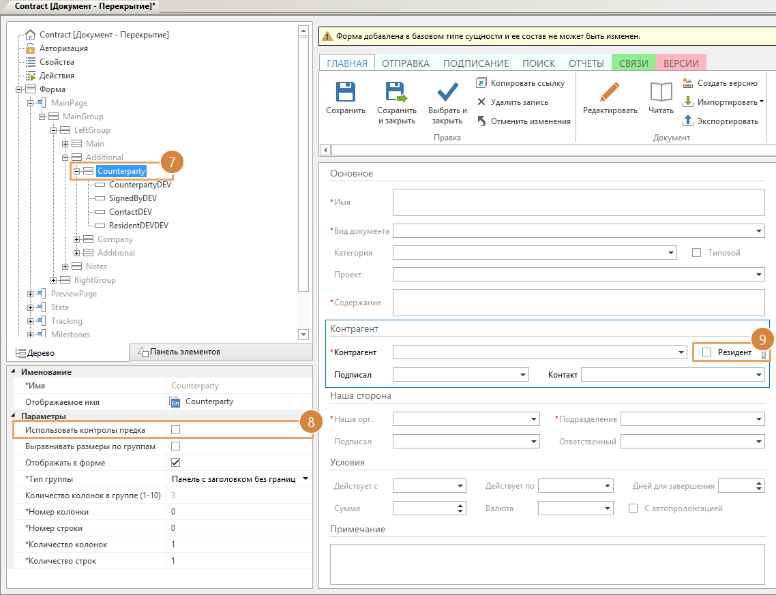Expand the RightGroup tree node
The image size is (776, 595).
point(54,280)
